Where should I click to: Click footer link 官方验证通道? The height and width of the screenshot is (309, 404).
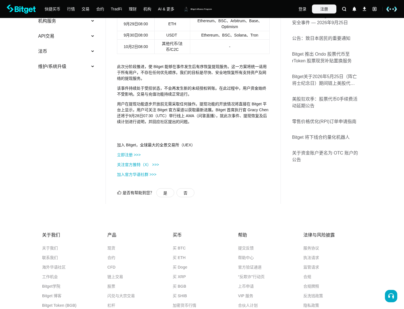250,267
